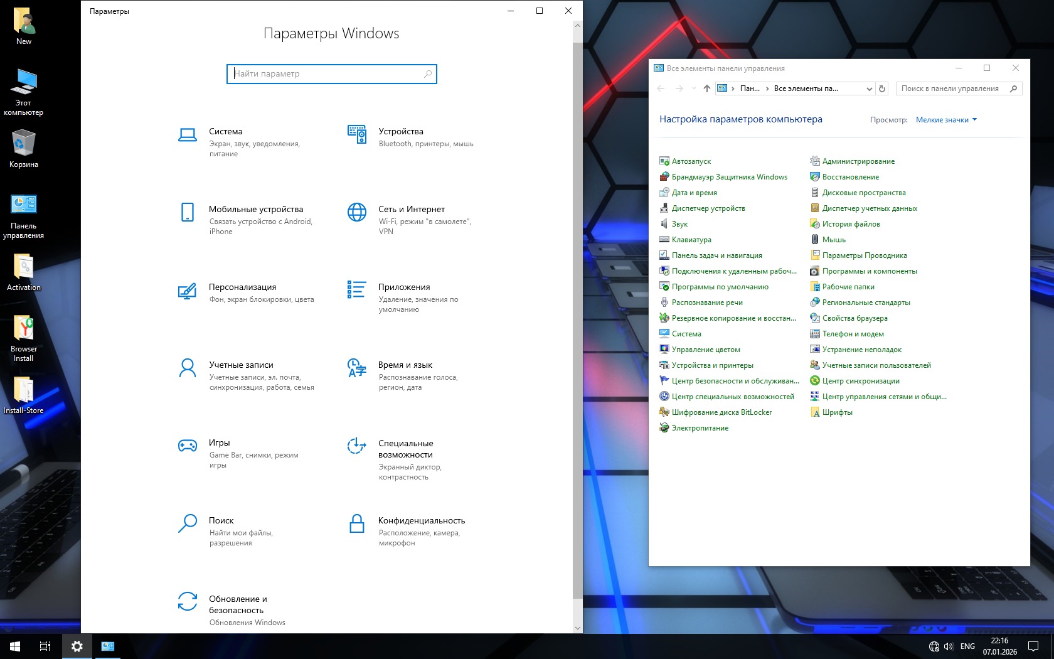
Task: Expand the Мелкие значки view dropdown
Action: tap(946, 120)
